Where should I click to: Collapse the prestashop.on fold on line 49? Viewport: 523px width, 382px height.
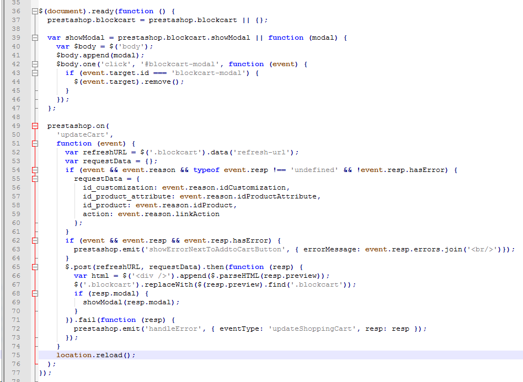pos(35,126)
